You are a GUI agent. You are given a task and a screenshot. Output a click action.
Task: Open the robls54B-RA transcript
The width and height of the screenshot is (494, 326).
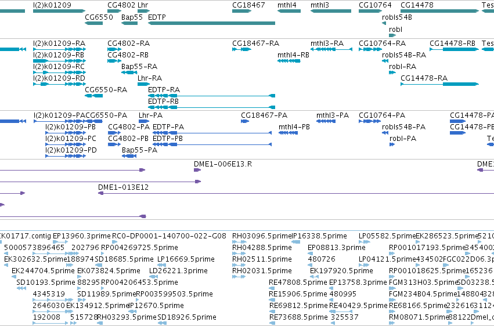(x=404, y=55)
